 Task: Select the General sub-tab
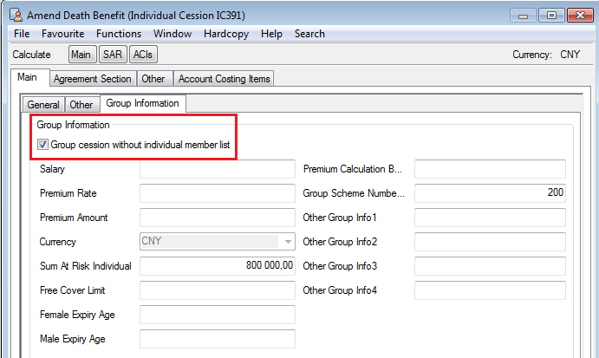coord(43,105)
